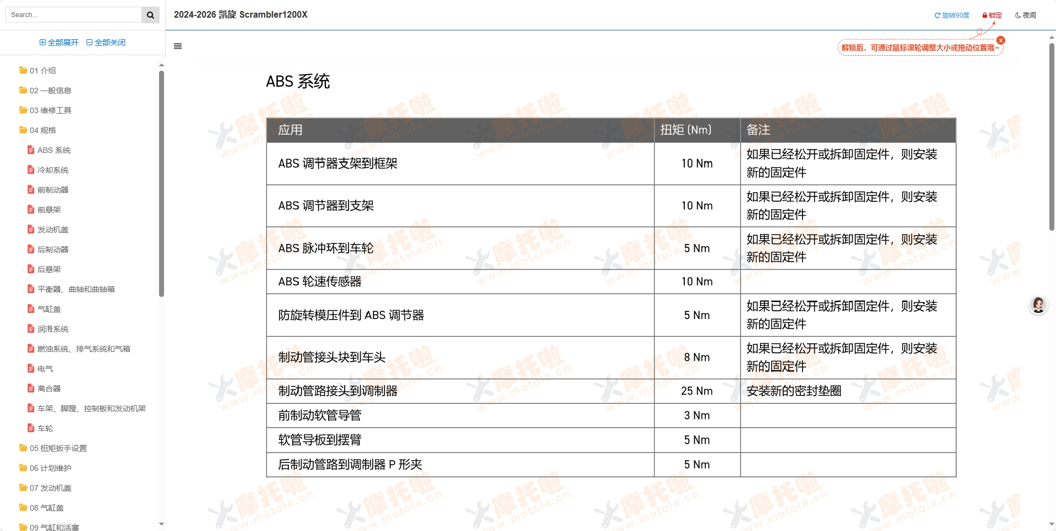Click the 25 Nm torque value
The height and width of the screenshot is (531, 1056).
[x=697, y=391]
